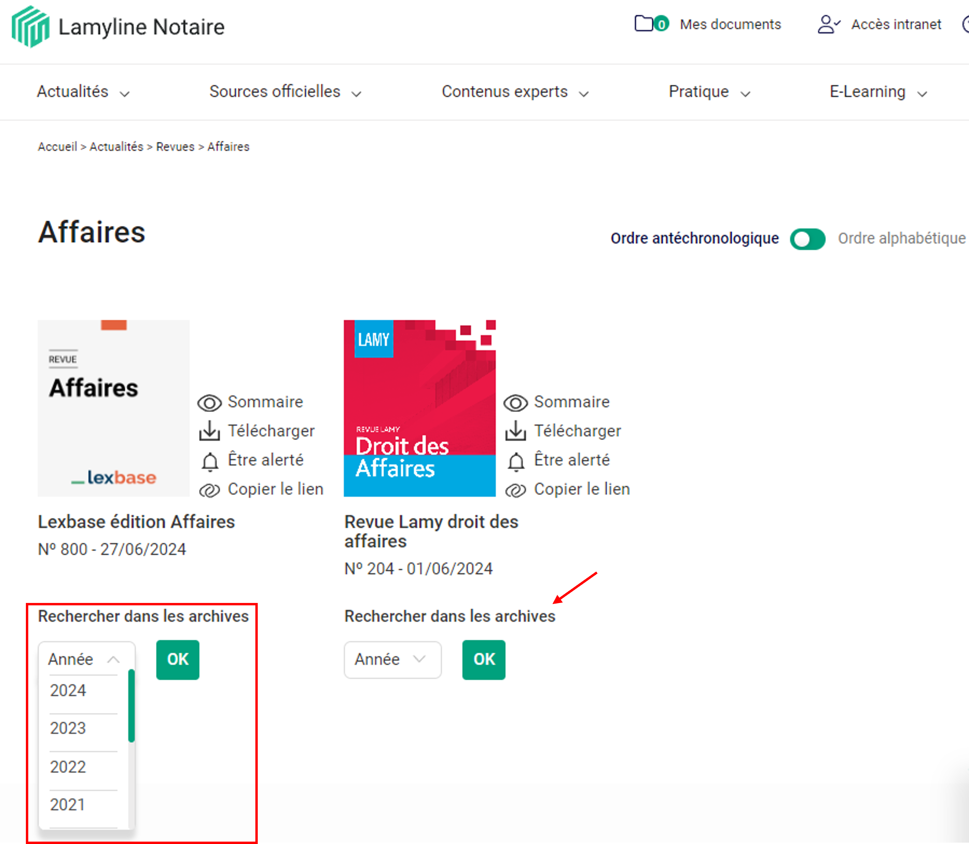Viewport: 969px width, 844px height.
Task: Click Revue Lamy Télécharger download icon
Action: point(515,431)
